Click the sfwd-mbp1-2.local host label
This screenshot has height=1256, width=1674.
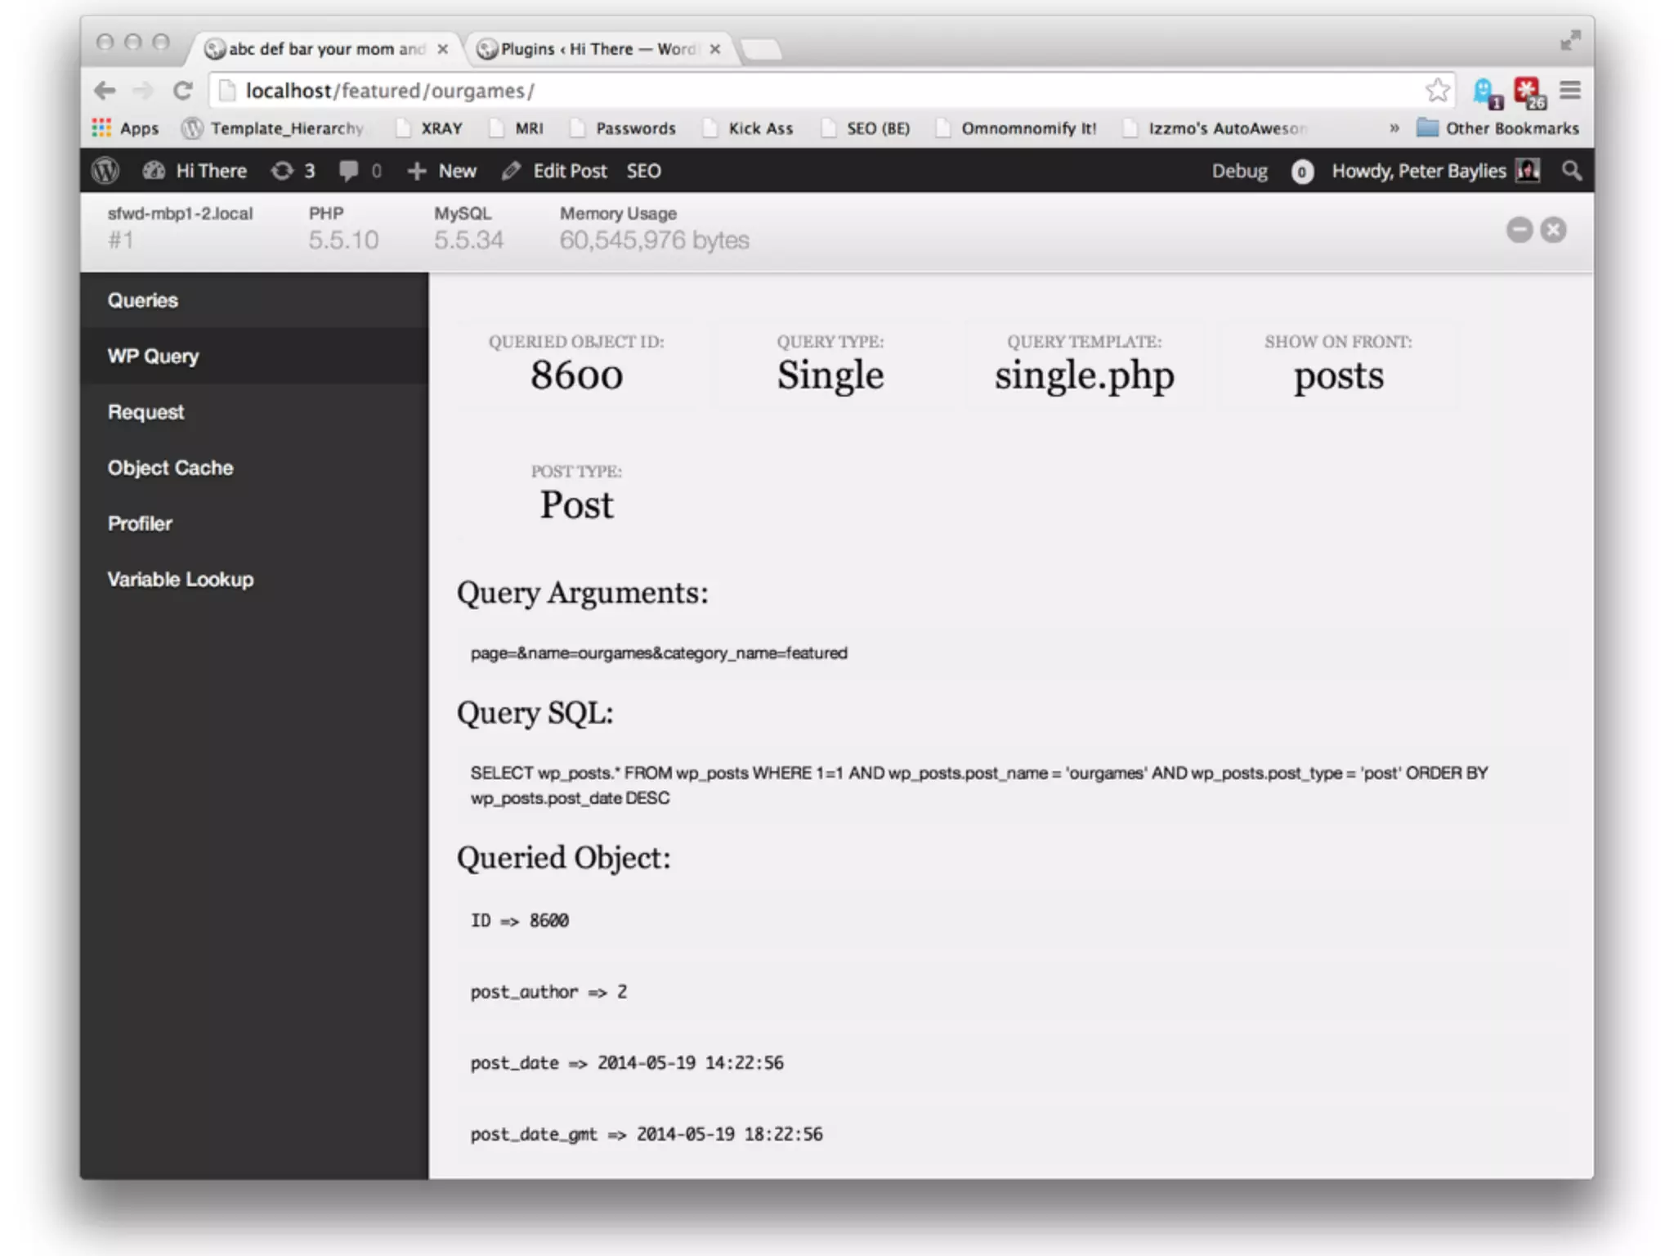click(180, 213)
